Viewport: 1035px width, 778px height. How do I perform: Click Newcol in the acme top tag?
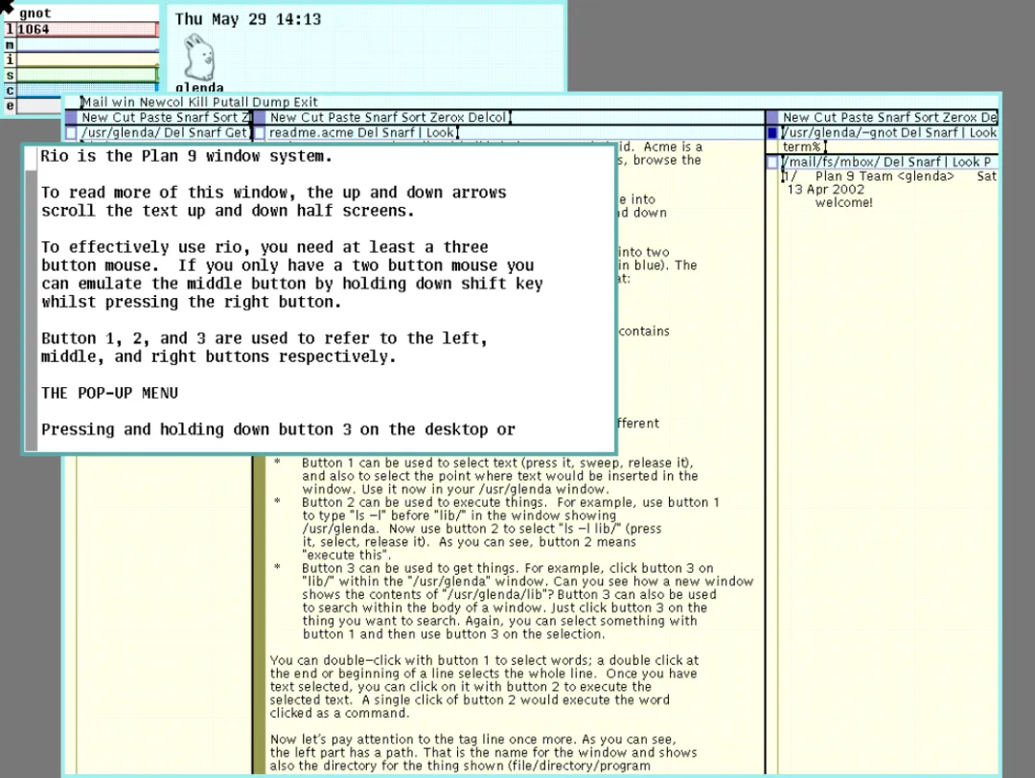(x=162, y=103)
